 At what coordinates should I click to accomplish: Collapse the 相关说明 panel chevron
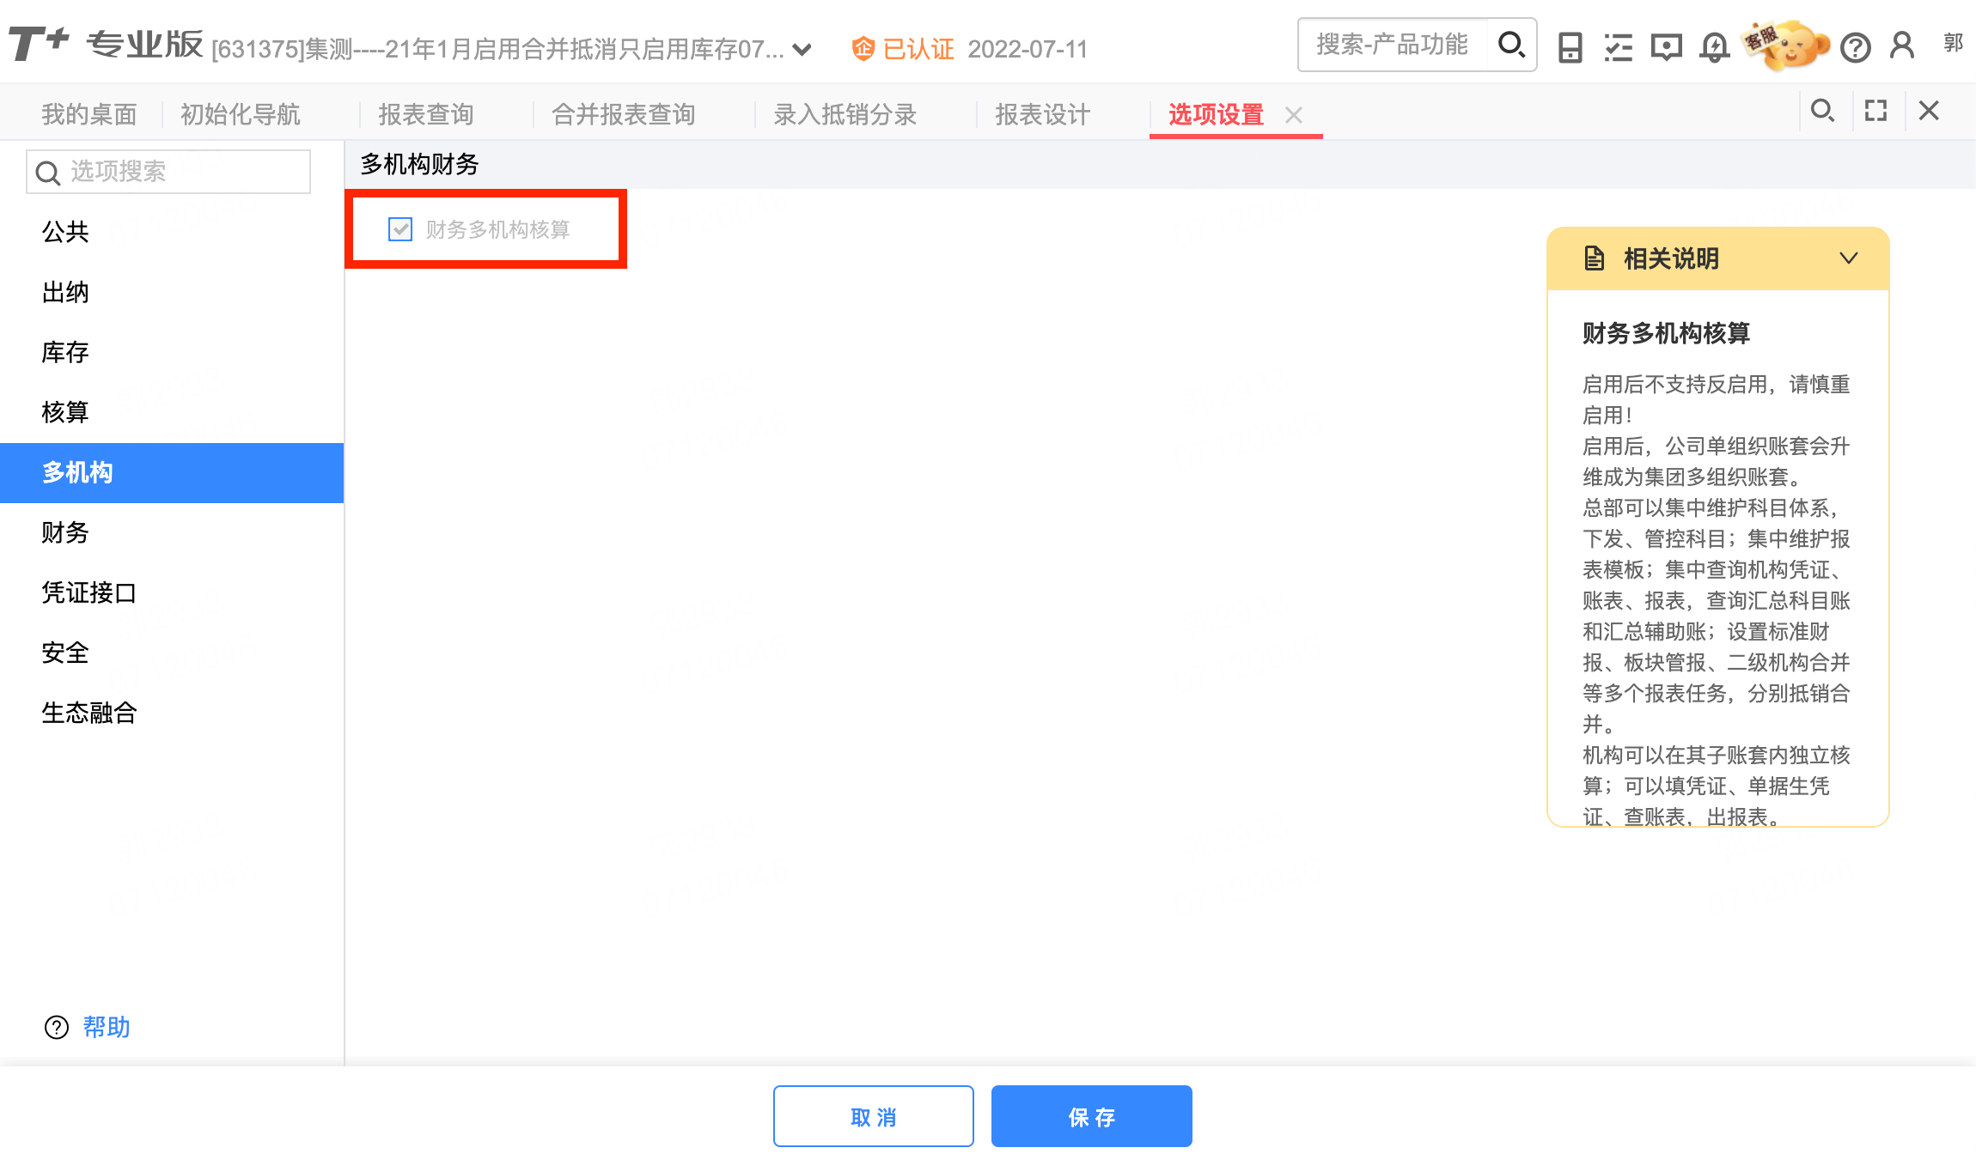coord(1849,258)
